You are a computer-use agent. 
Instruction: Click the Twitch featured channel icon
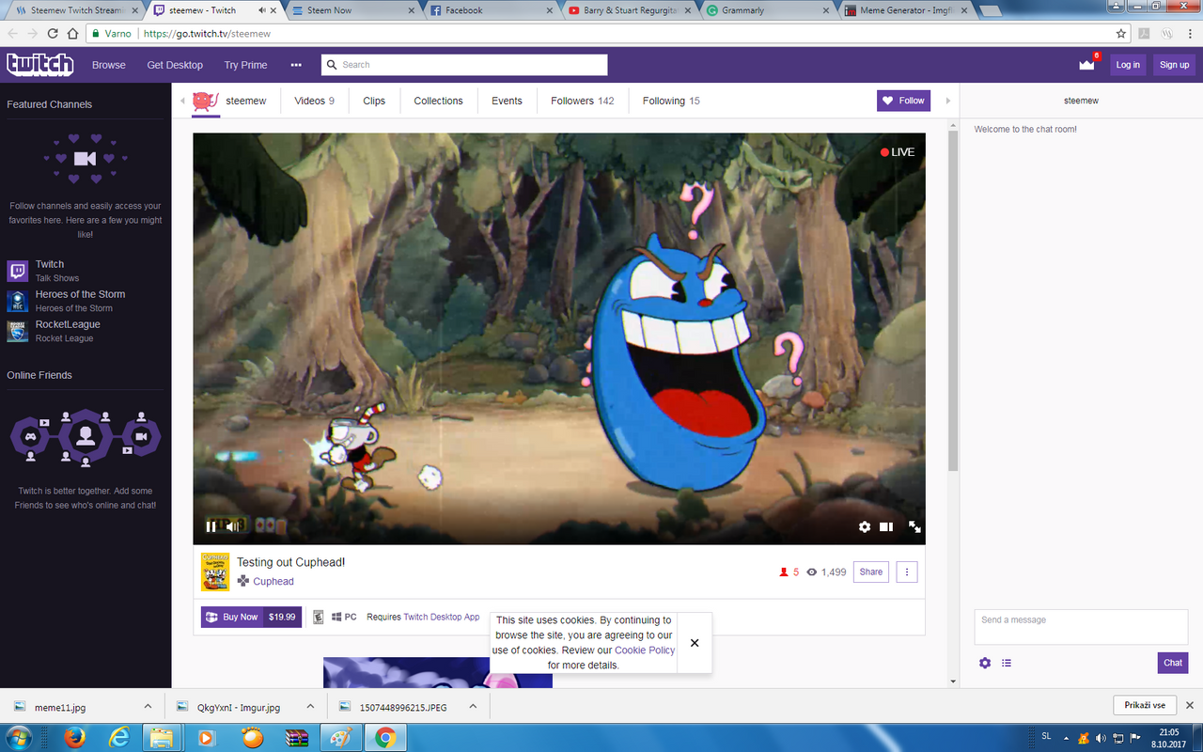tap(18, 271)
